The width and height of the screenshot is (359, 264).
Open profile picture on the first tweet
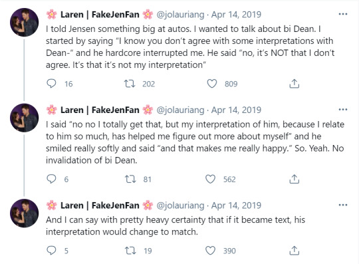tap(25, 23)
